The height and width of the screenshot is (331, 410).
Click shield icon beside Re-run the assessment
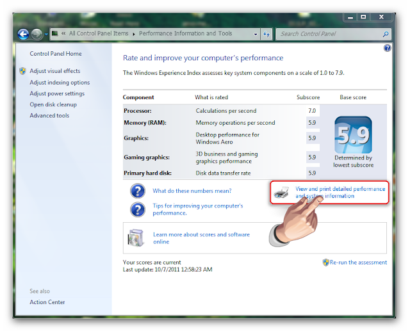click(325, 262)
